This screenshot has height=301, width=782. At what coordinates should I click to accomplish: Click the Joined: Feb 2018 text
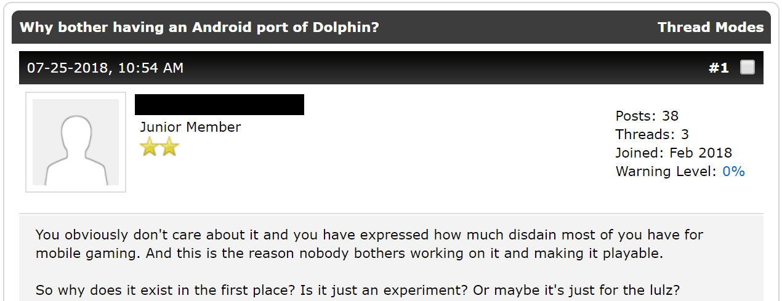674,153
